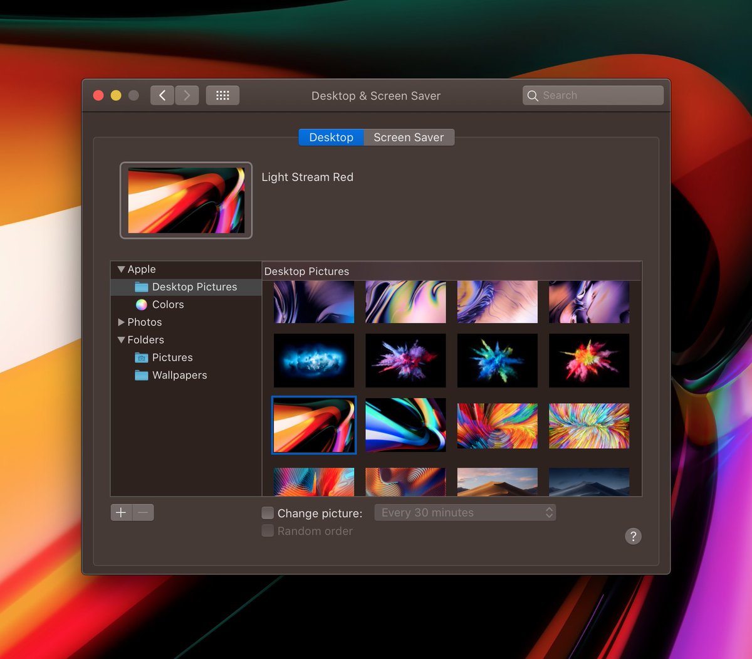Choose the blue-green powder burst wallpaper
Screen dimensions: 752x659
click(498, 361)
